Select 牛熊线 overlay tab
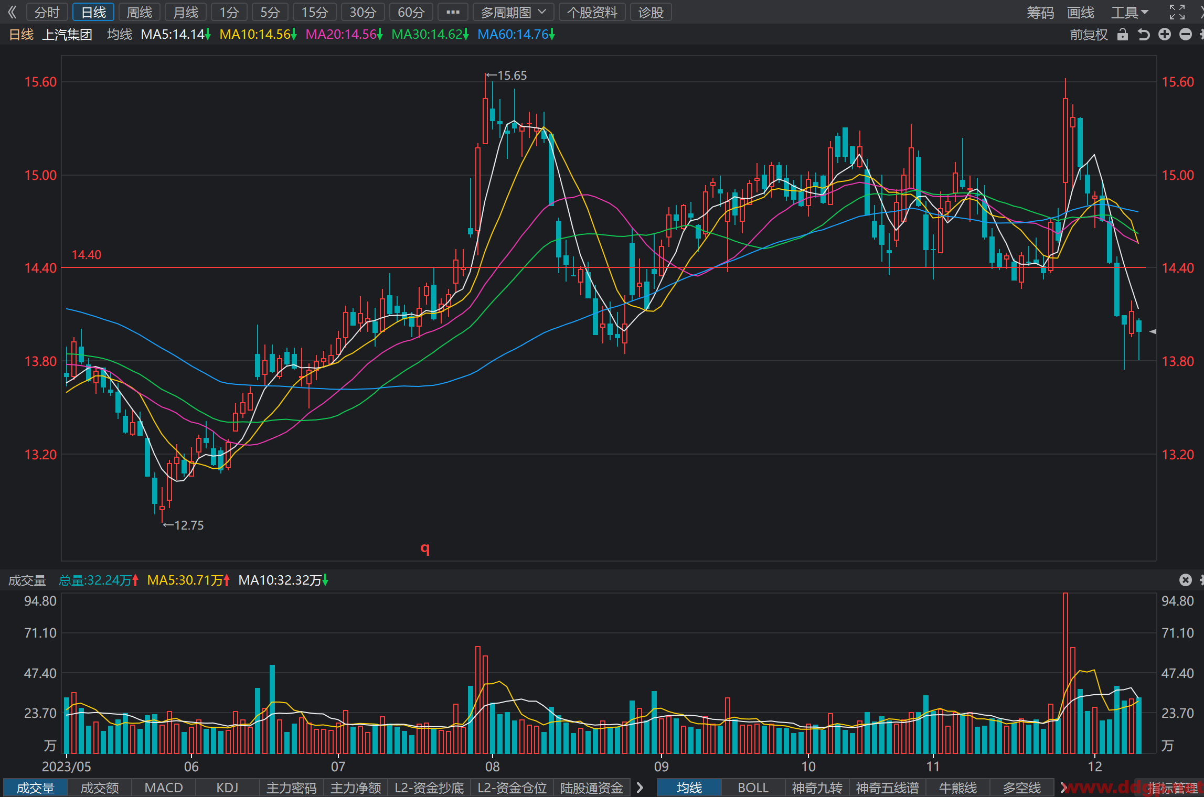The image size is (1204, 797). click(958, 788)
